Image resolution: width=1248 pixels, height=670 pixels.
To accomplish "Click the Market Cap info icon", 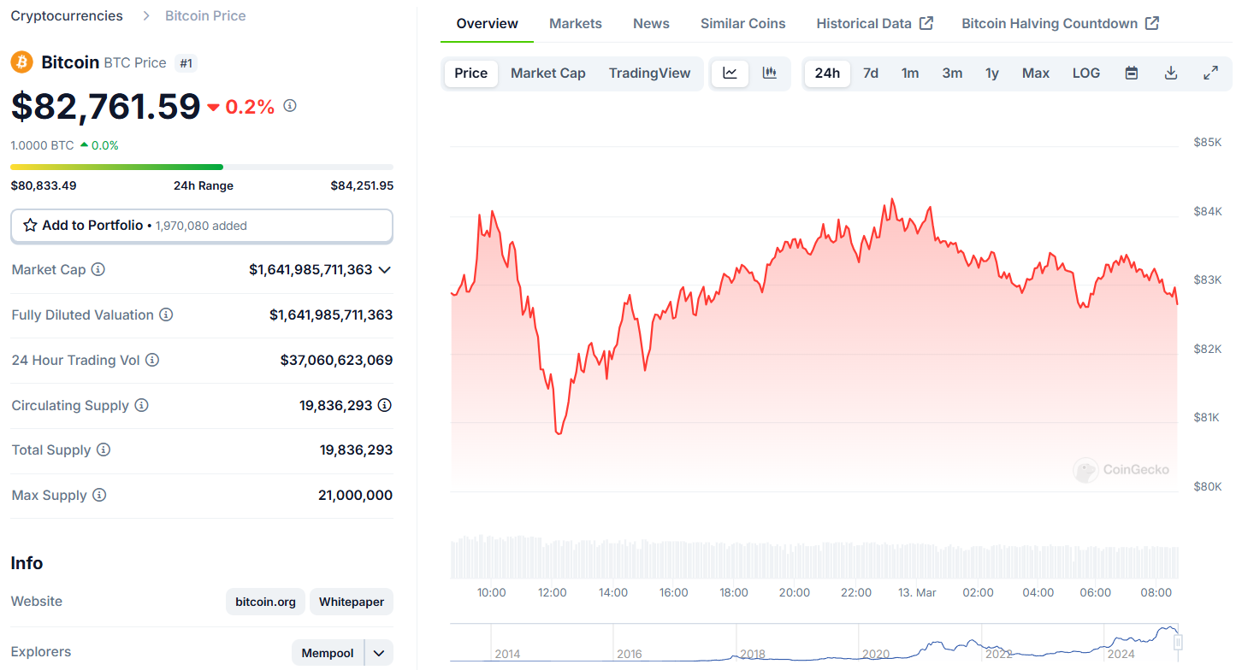I will point(98,269).
